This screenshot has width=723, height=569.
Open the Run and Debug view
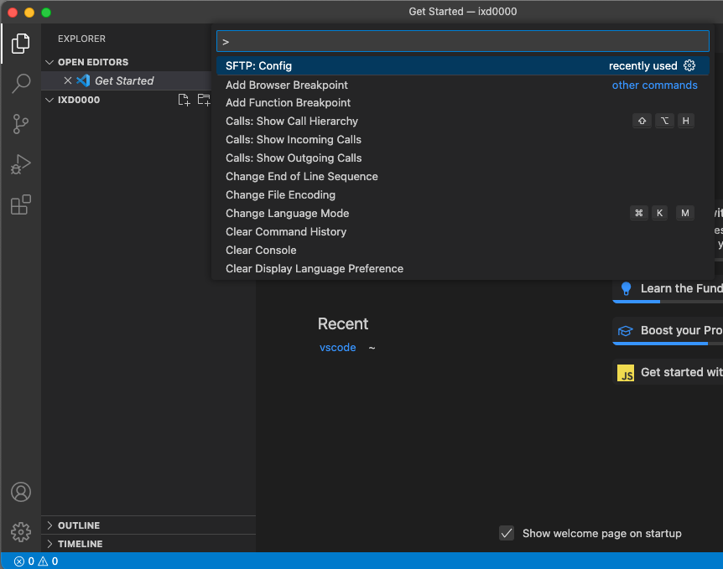point(21,164)
